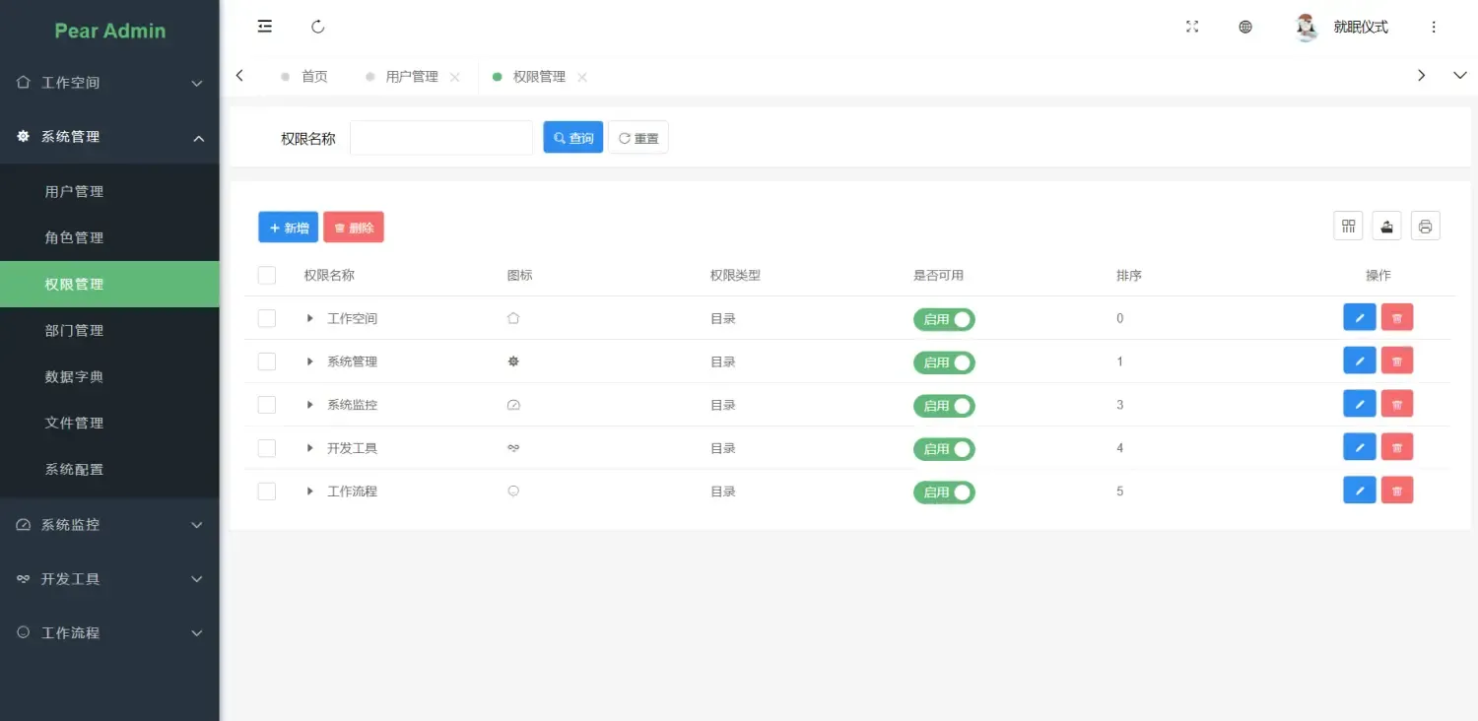Click the refresh page icon
This screenshot has height=721, width=1478.
click(x=317, y=27)
